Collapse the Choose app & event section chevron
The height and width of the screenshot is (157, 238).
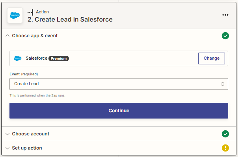(x=7, y=36)
